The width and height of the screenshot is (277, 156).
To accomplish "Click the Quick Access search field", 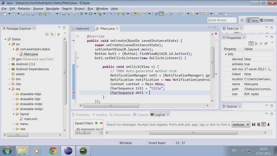I will point(222,20).
